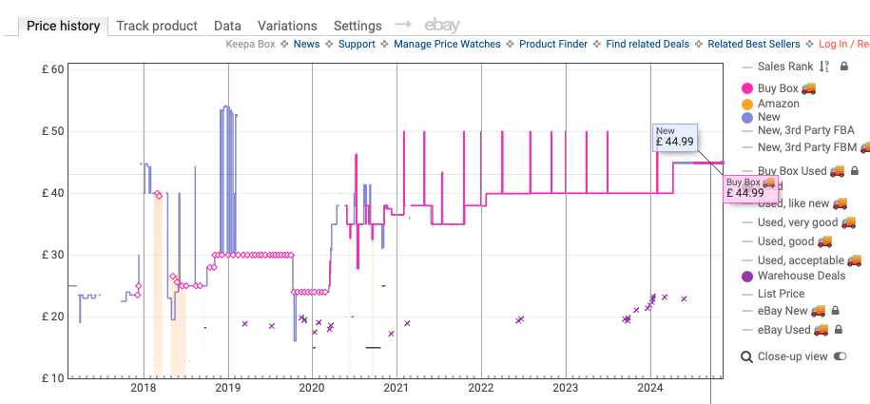The height and width of the screenshot is (404, 870).
Task: Click the magnifier icon for Close-up view
Action: click(746, 356)
